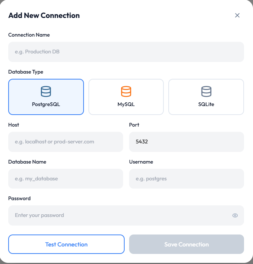Click into the Username input field

pos(187,179)
